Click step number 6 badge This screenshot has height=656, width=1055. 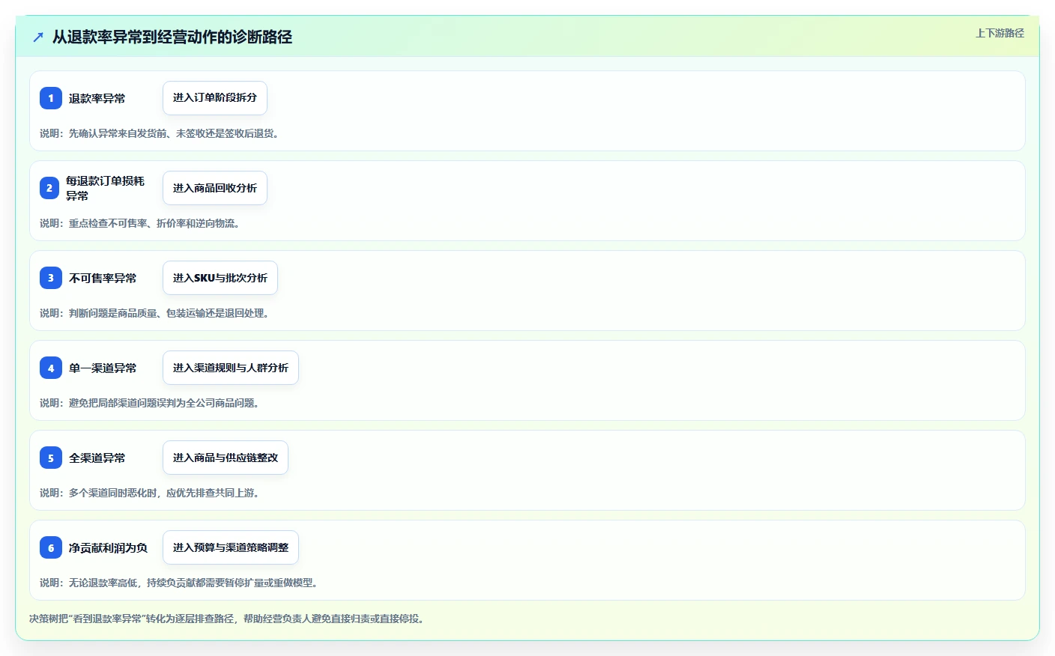(51, 547)
